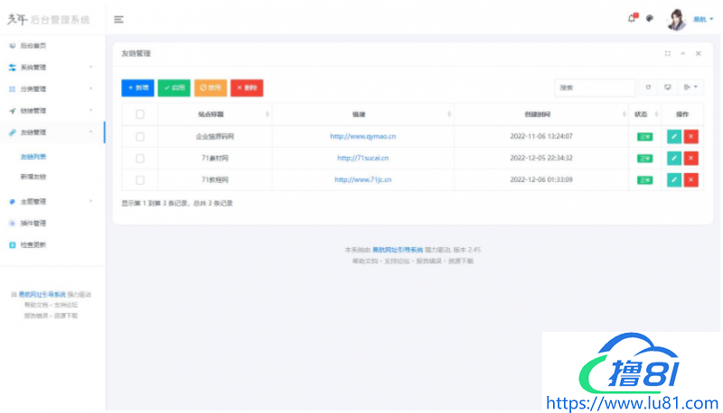The height and width of the screenshot is (413, 723).
Task: Open 插件管理 in the sidebar
Action: coord(33,223)
